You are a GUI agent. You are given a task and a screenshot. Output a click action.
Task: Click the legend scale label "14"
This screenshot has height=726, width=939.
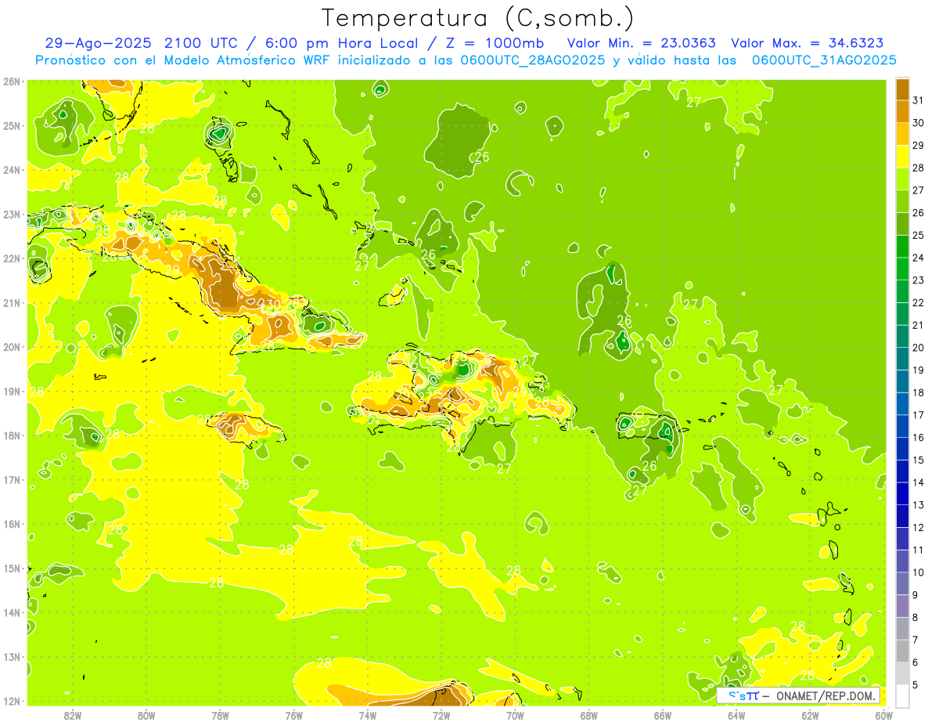click(x=919, y=482)
